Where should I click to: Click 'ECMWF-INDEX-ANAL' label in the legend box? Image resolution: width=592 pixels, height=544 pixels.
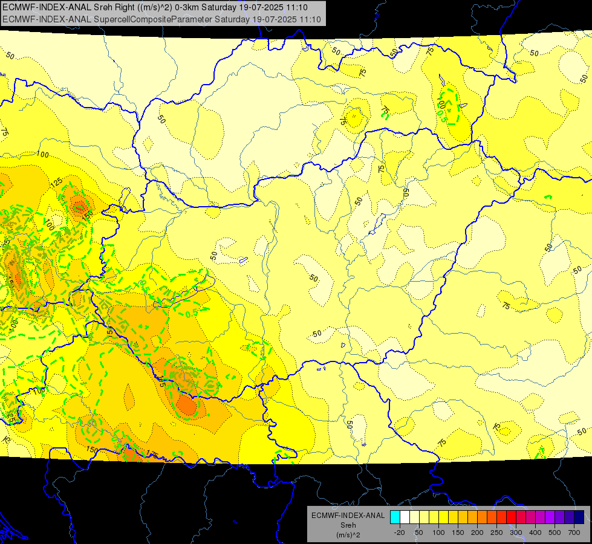348,516
